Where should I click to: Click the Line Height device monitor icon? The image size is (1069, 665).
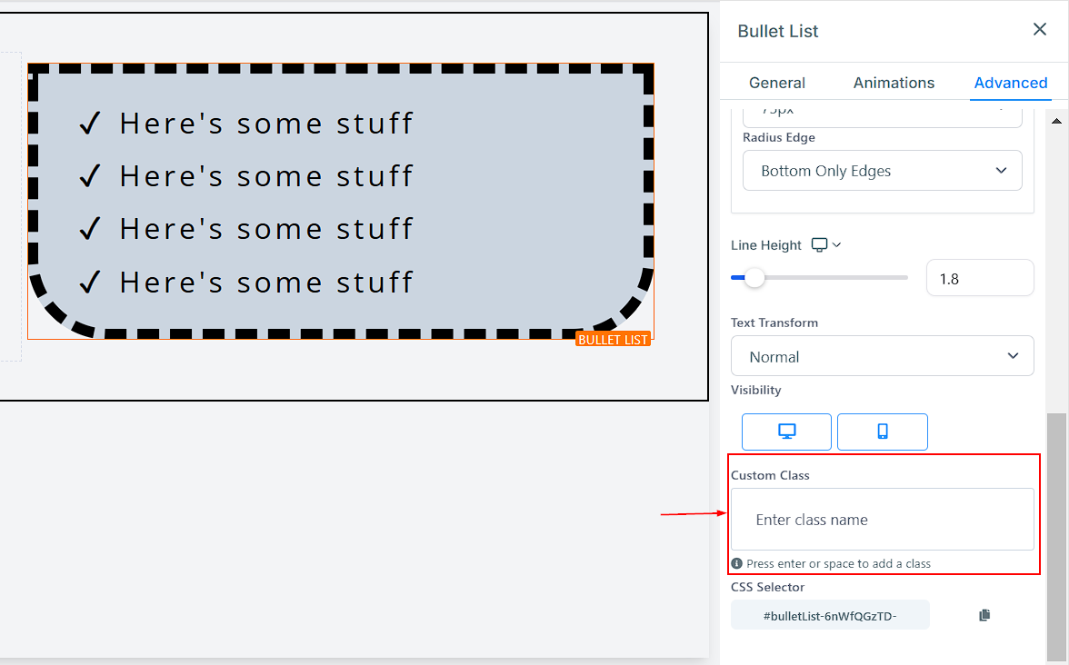820,245
